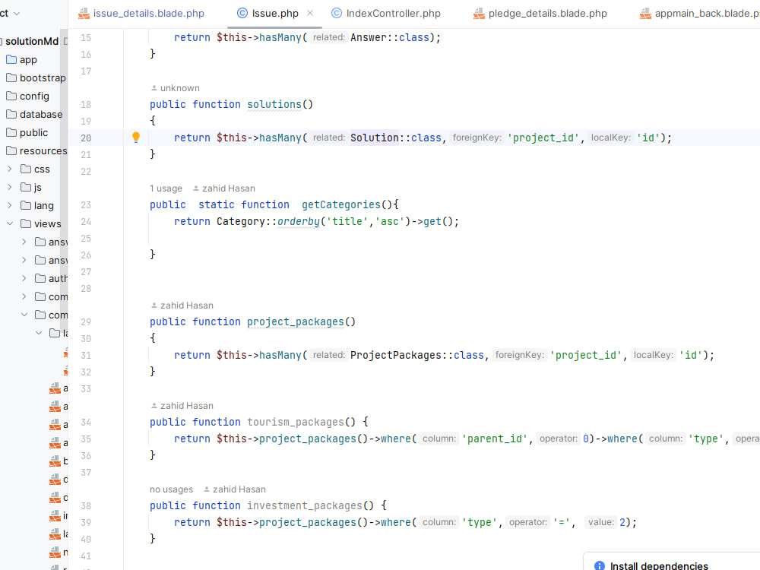Click Answer::class on line 15

tap(390, 37)
